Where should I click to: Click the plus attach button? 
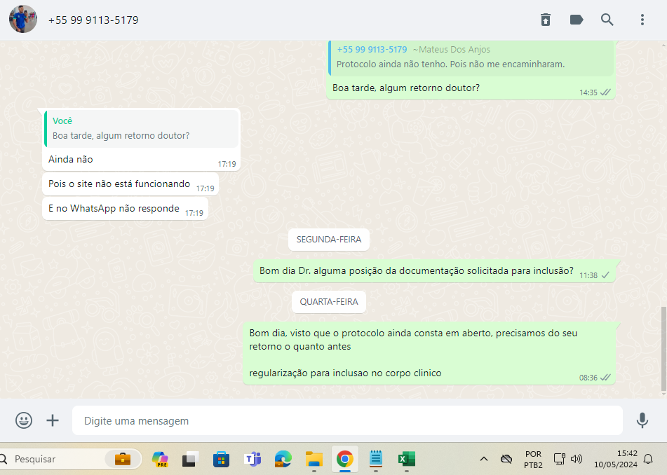pyautogui.click(x=53, y=420)
